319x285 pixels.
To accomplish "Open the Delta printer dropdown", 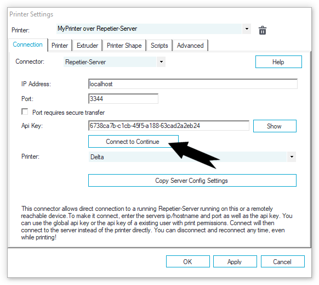I will (x=292, y=157).
